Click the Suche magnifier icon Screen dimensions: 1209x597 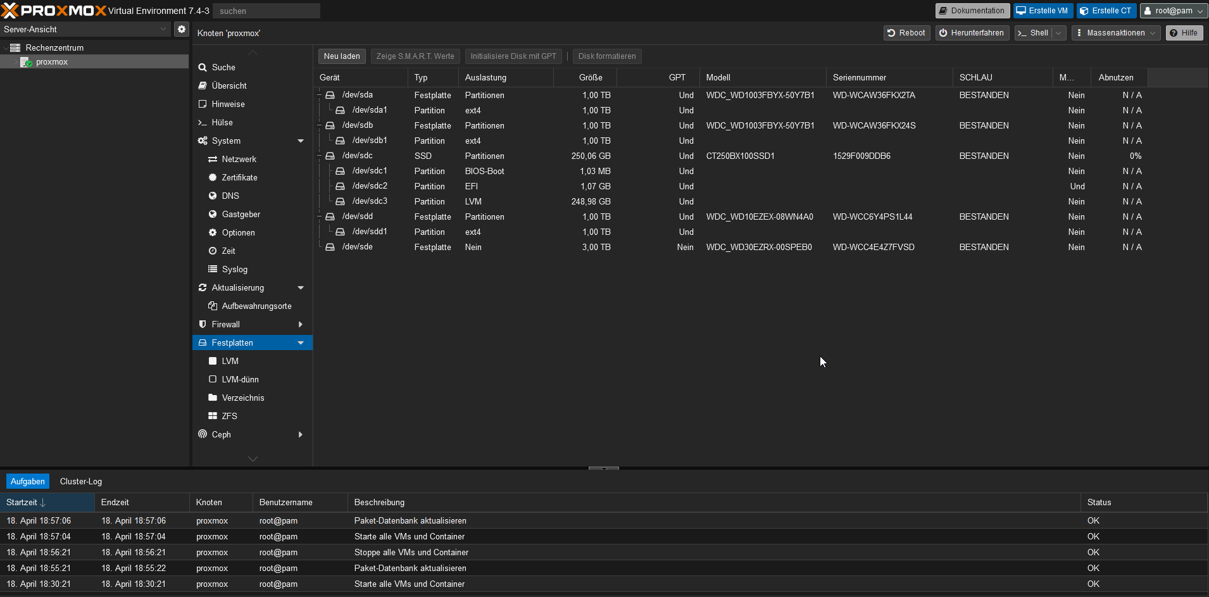[203, 67]
